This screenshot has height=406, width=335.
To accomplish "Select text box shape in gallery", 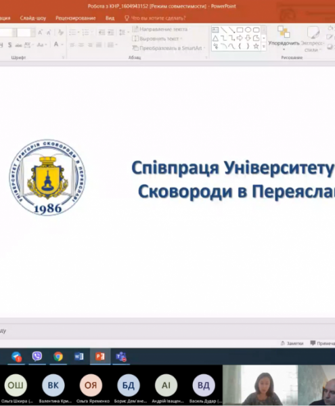I will [215, 30].
